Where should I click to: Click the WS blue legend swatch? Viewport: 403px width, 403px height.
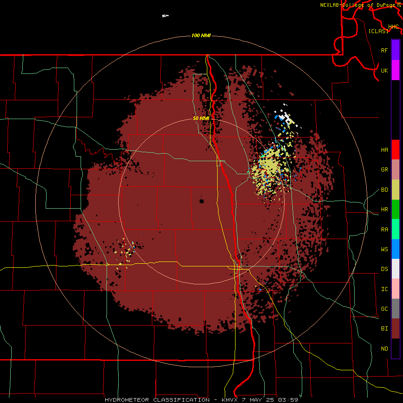(395, 249)
